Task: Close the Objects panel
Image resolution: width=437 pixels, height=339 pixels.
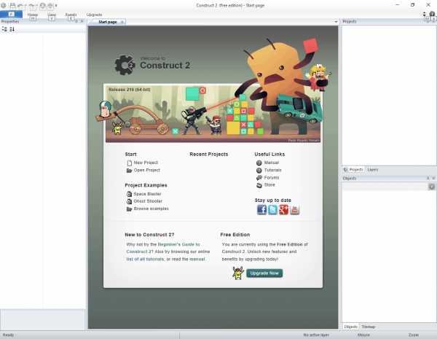Action: coord(433,178)
